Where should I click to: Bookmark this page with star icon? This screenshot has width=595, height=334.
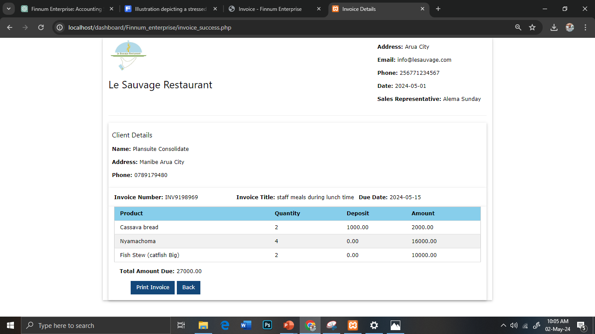click(x=532, y=27)
